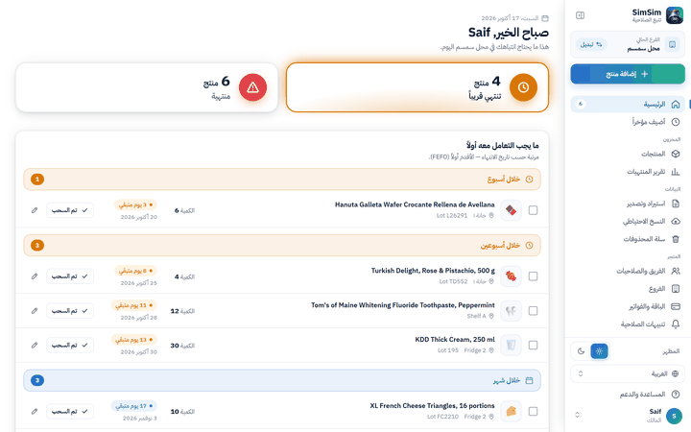Click the team icon for الفريق والصلاحيات
The height and width of the screenshot is (432, 691).
675,271
